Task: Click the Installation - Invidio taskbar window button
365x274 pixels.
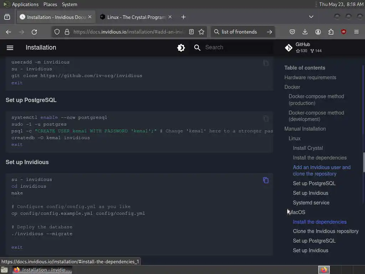Action: click(42, 270)
